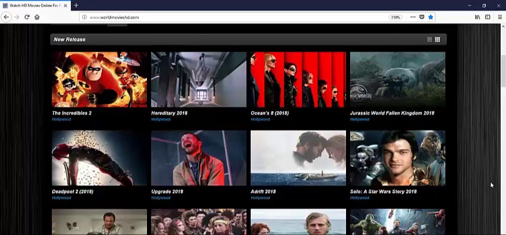Click Hollywood category under Jurassic World
The height and width of the screenshot is (235, 506).
[360, 119]
